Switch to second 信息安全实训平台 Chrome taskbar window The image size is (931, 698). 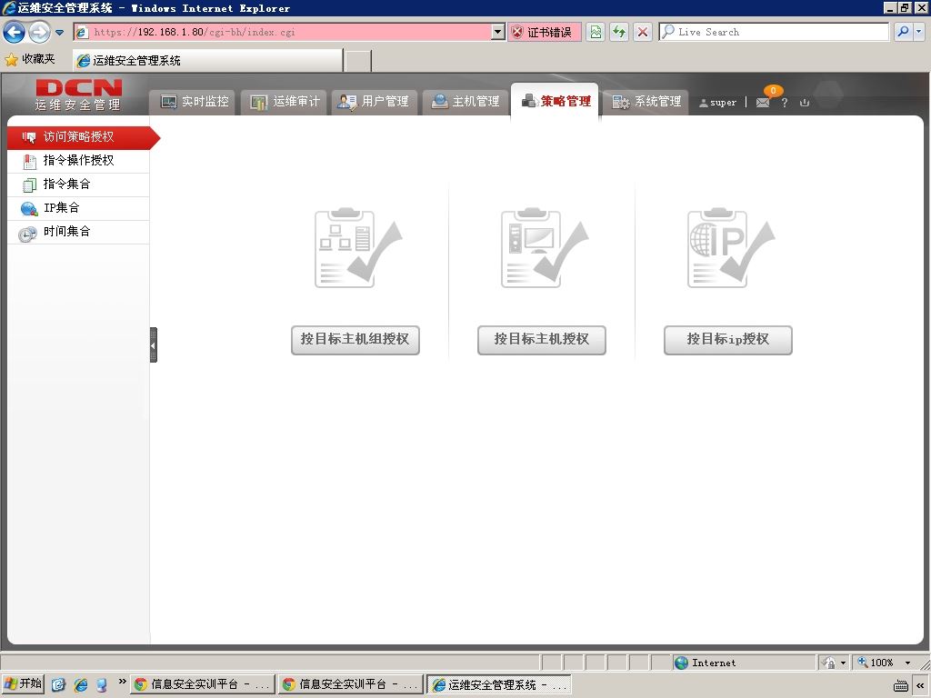coord(350,684)
